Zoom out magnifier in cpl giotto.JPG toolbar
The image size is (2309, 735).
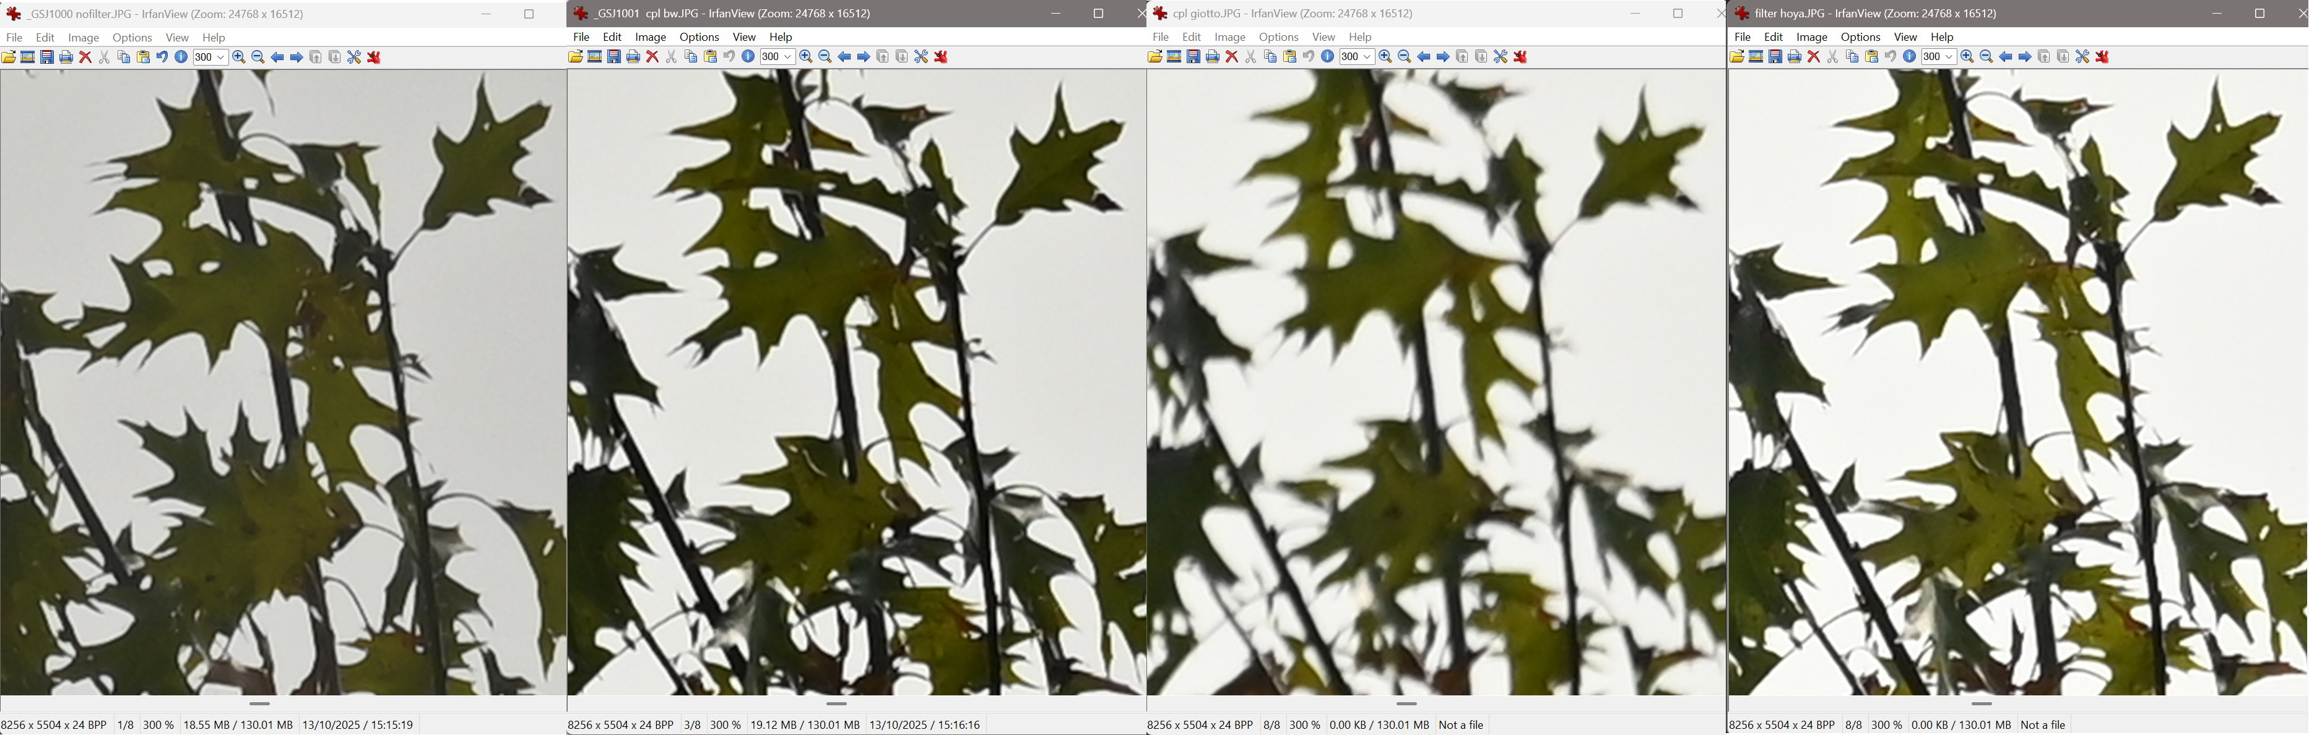click(1405, 56)
